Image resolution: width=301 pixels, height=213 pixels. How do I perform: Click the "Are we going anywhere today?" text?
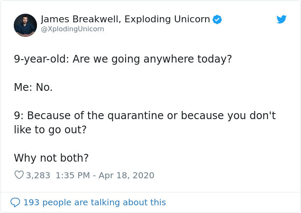pos(152,59)
